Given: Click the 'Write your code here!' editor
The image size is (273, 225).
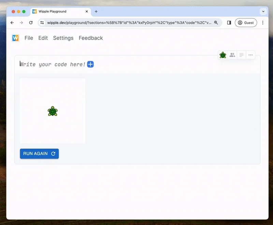Looking at the screenshot, I should [x=53, y=64].
